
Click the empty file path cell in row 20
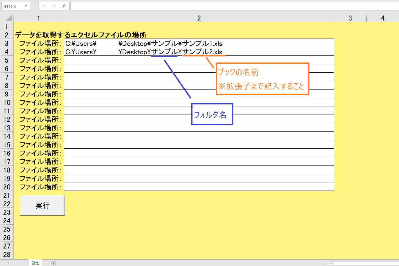click(x=199, y=187)
